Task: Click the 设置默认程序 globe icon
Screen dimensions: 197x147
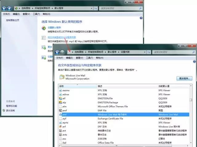Action: tap(44, 28)
